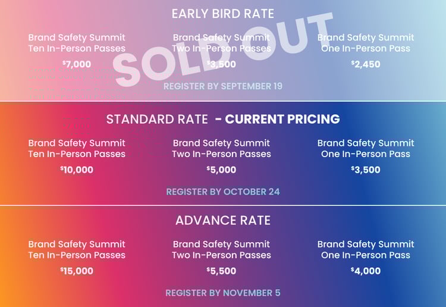Choose the $5,500 advance price
The height and width of the screenshot is (307, 446).
pyautogui.click(x=221, y=271)
